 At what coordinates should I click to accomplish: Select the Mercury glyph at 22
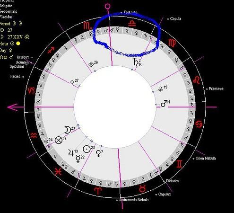pos(78,159)
